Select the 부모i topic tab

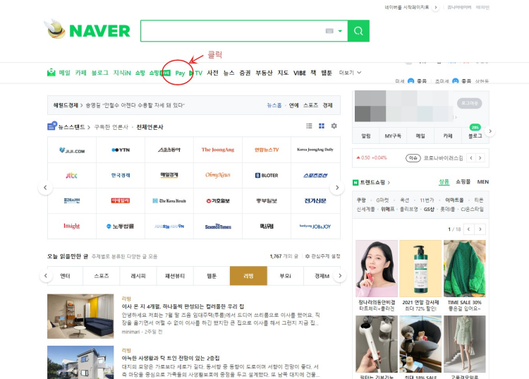pyautogui.click(x=286, y=276)
